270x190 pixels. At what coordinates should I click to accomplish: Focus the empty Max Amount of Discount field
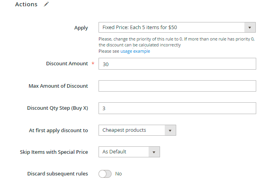[177, 86]
